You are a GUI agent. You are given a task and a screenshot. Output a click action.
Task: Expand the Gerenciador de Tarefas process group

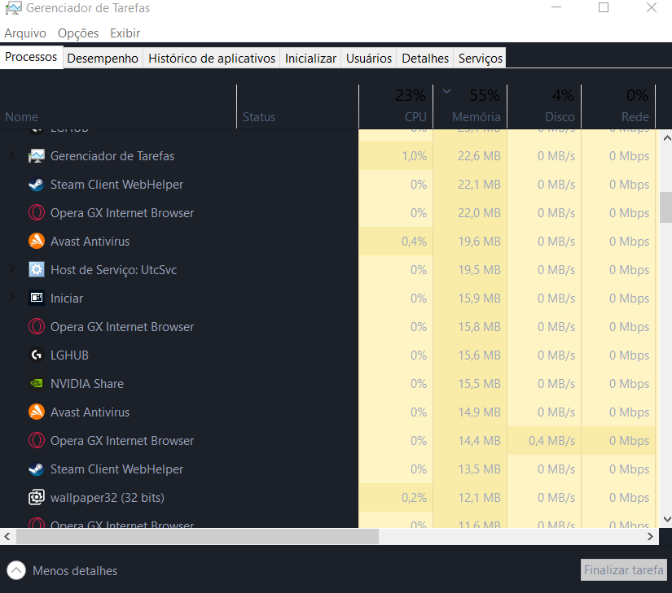pyautogui.click(x=11, y=155)
